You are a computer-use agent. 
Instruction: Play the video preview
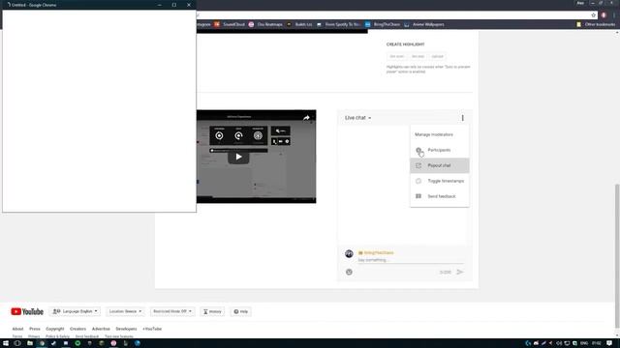point(238,157)
